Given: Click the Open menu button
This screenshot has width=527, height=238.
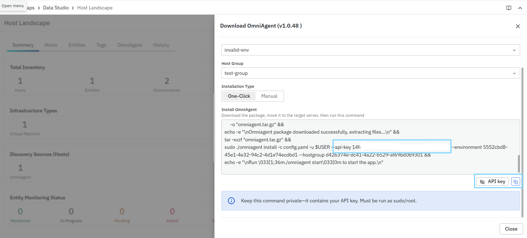Looking at the screenshot, I should (x=13, y=6).
